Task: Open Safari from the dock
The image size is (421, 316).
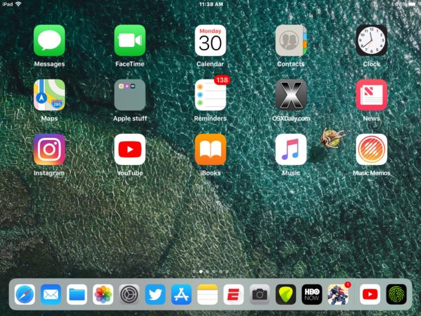Action: [x=25, y=295]
